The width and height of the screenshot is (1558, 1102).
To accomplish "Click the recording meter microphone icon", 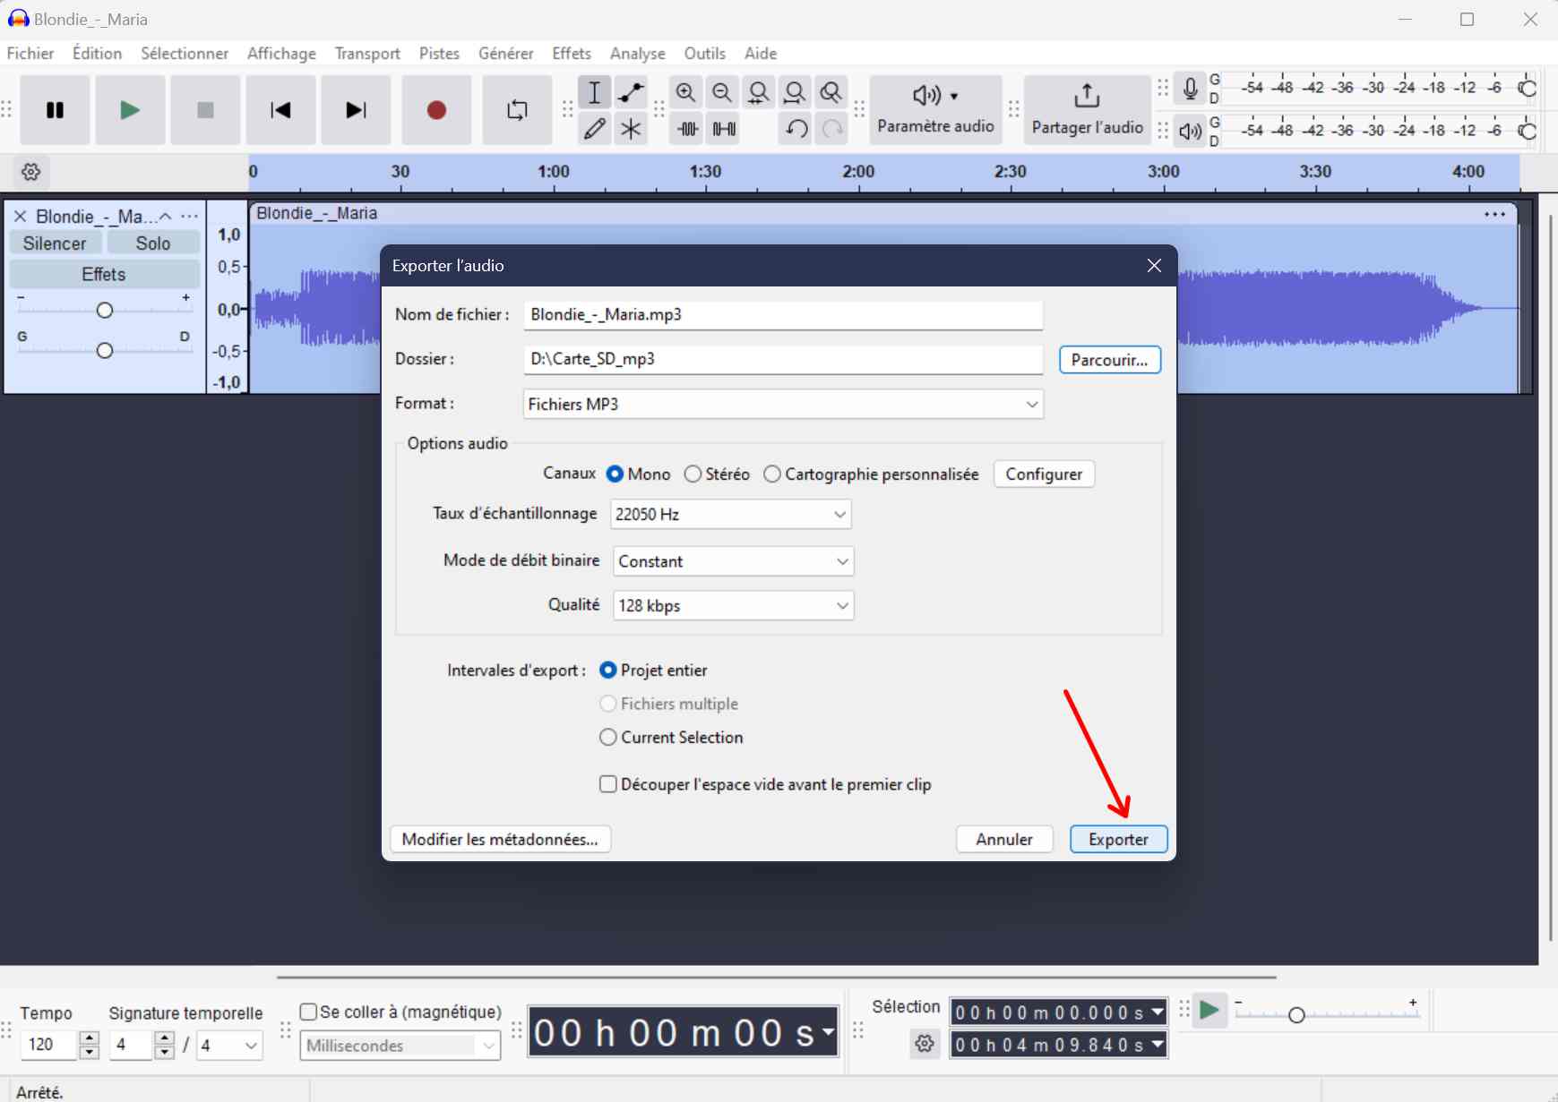I will pos(1190,89).
